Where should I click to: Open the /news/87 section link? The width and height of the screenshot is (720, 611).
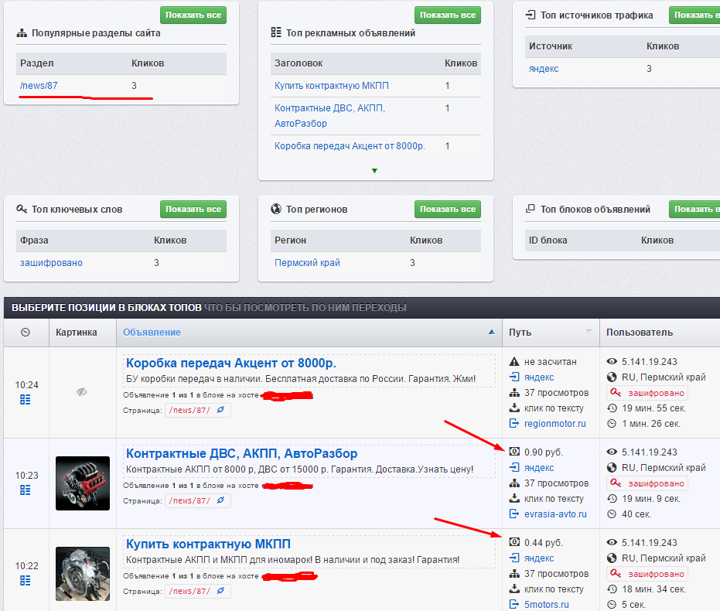pyautogui.click(x=39, y=85)
